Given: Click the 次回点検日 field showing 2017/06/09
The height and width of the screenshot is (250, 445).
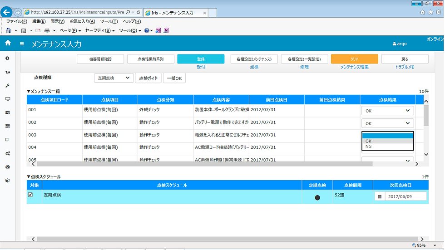Looking at the screenshot, I should click(406, 196).
